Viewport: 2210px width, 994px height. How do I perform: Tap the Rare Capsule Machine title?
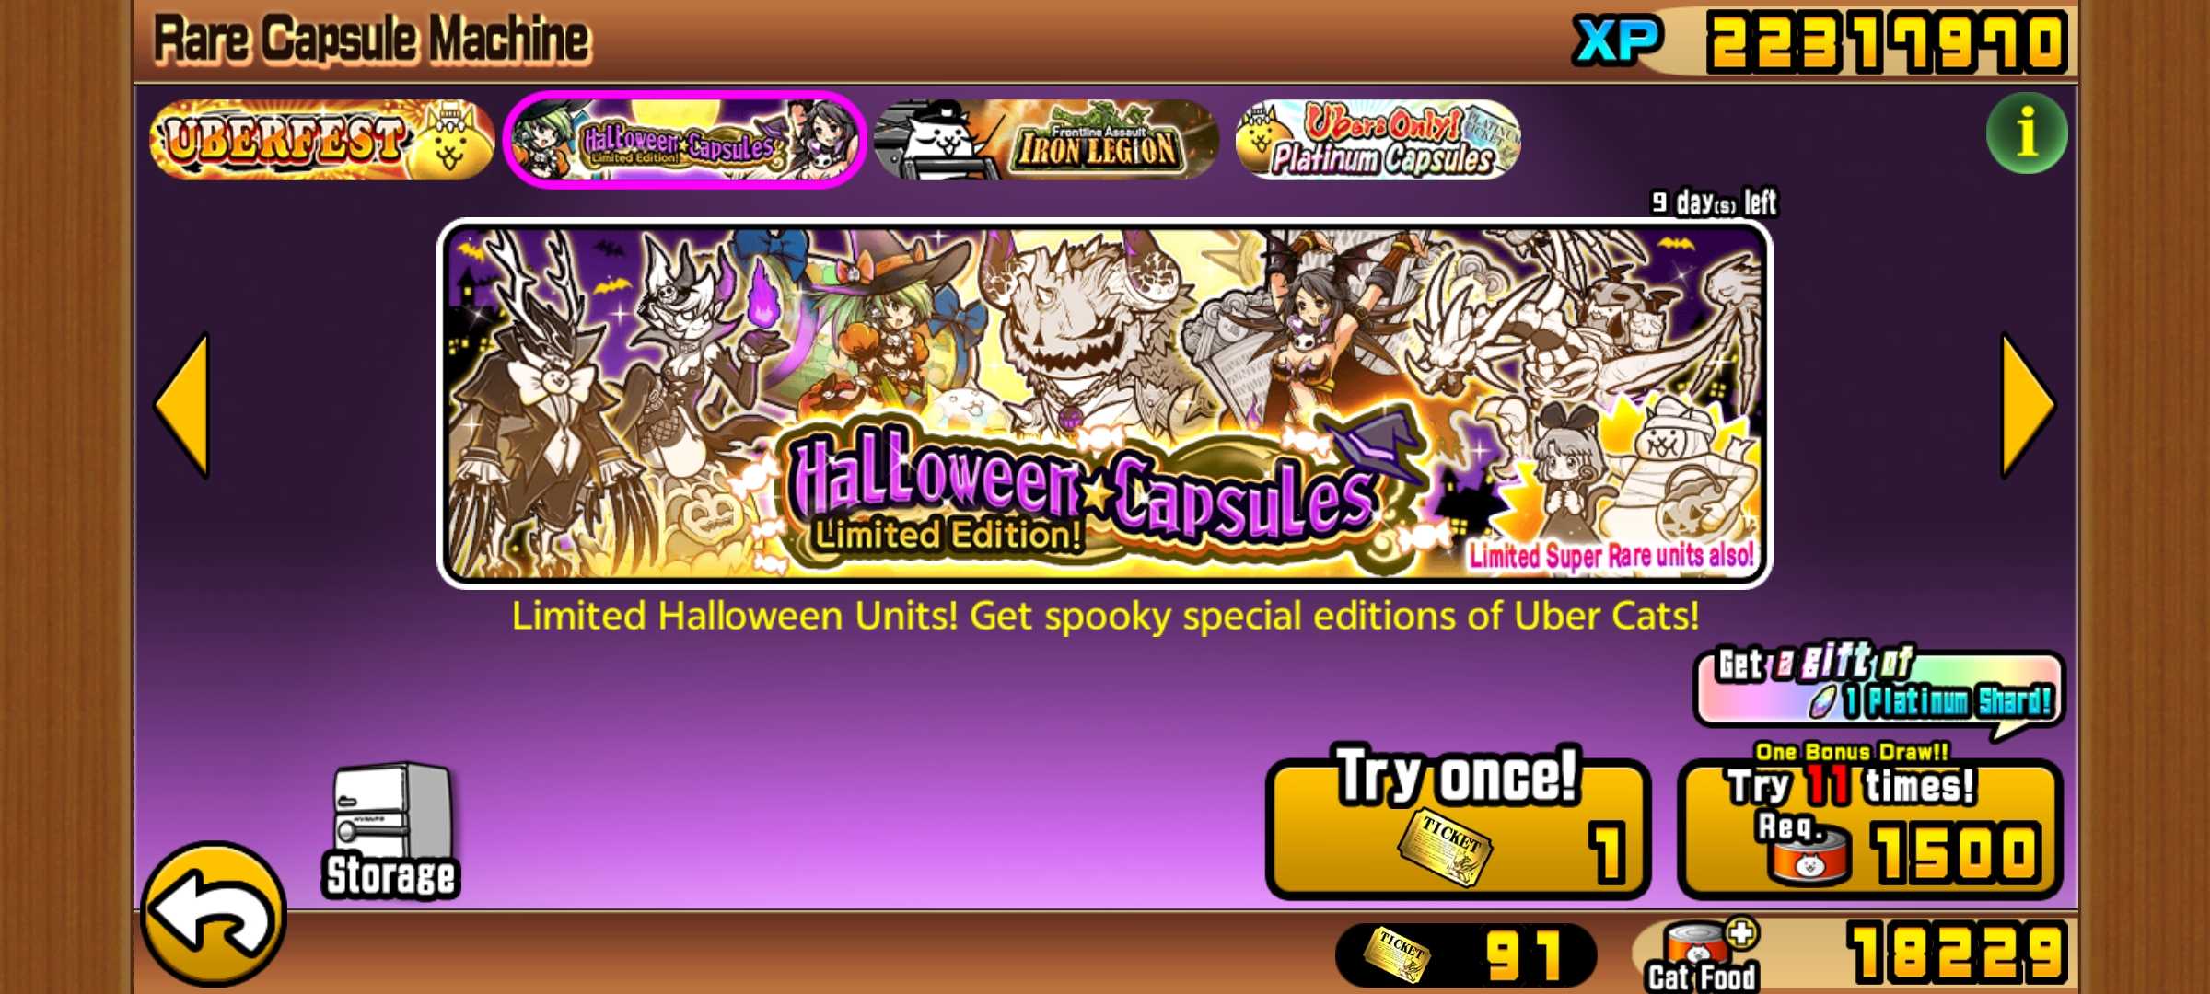point(371,40)
